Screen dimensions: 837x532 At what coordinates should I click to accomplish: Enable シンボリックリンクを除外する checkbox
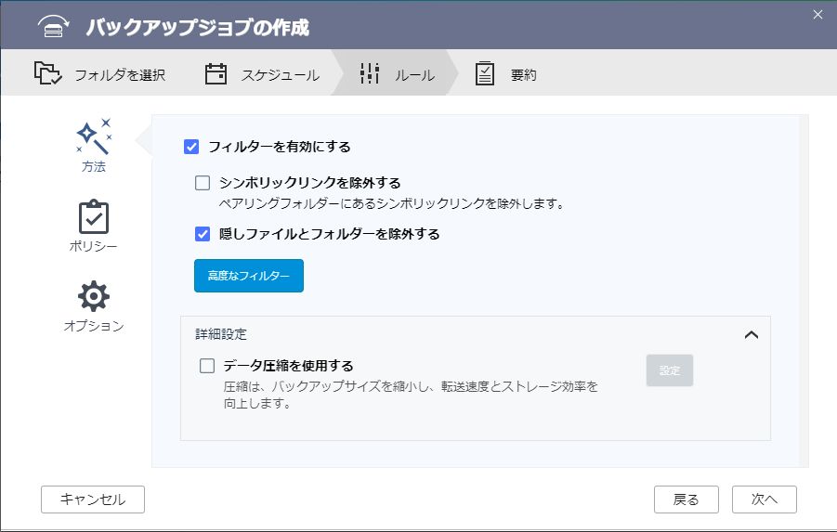click(x=203, y=183)
